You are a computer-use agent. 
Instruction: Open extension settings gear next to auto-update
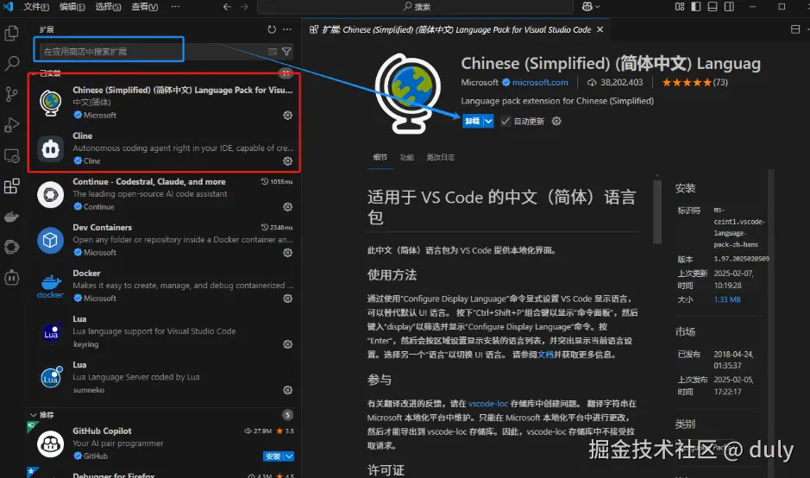pyautogui.click(x=556, y=121)
